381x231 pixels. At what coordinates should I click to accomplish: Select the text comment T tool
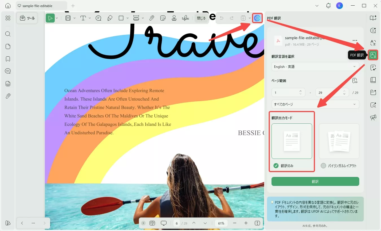pyautogui.click(x=83, y=18)
